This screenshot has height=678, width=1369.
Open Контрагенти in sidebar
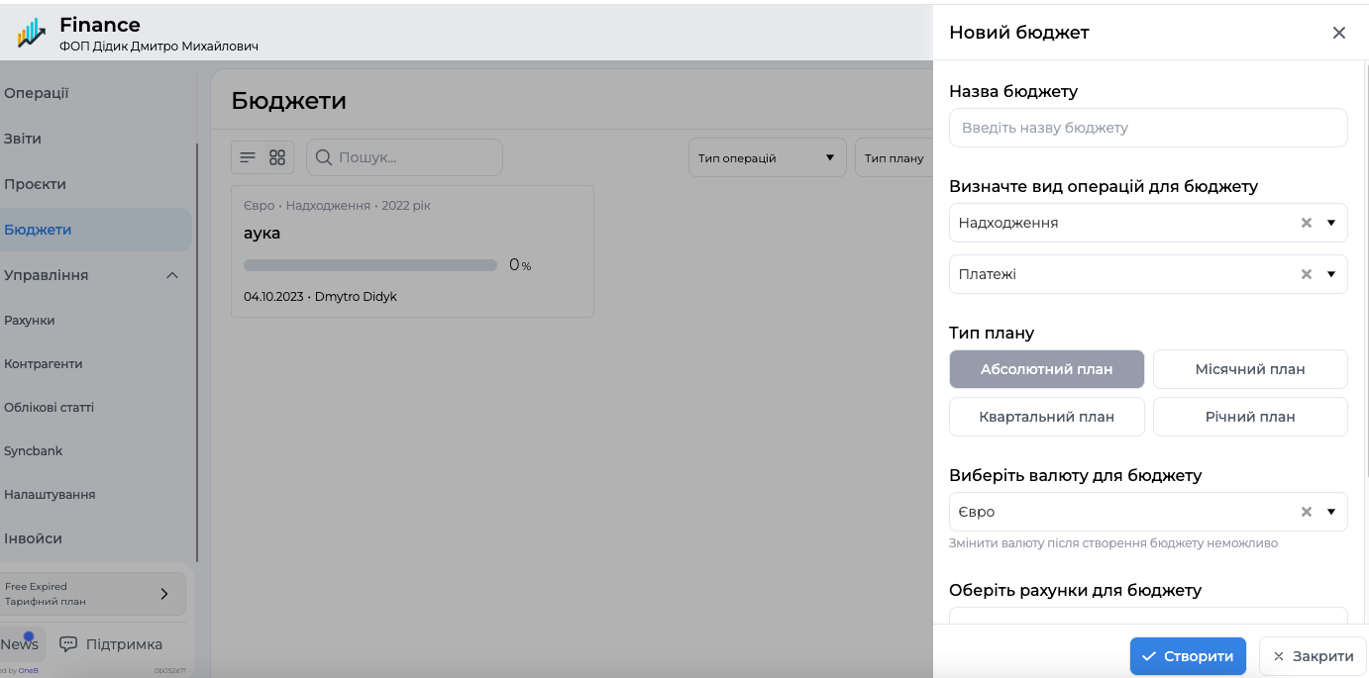coord(44,364)
